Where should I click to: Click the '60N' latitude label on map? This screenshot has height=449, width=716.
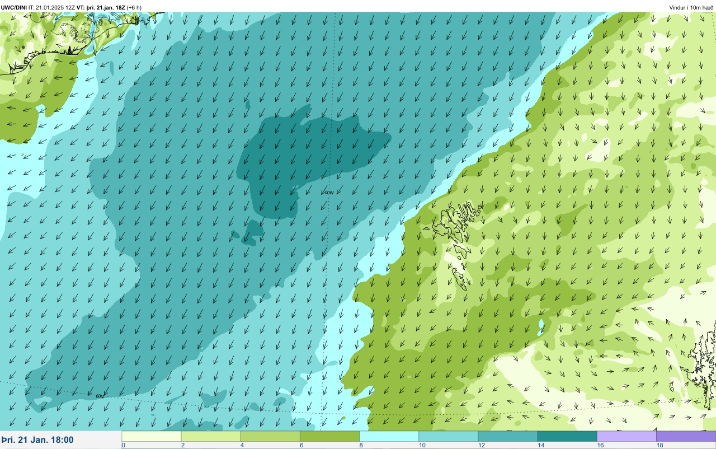pyautogui.click(x=100, y=396)
